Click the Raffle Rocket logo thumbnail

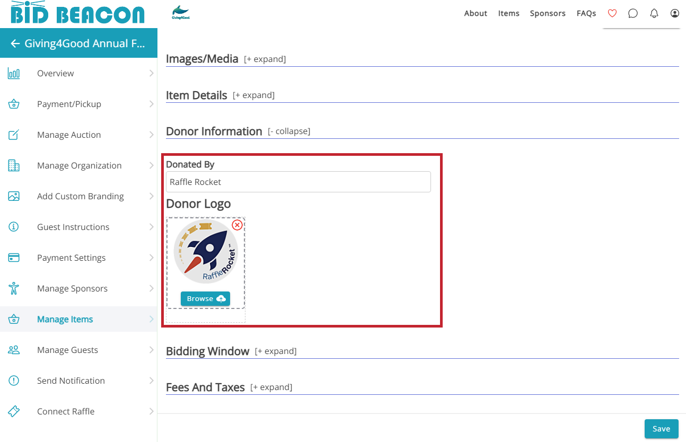206,252
